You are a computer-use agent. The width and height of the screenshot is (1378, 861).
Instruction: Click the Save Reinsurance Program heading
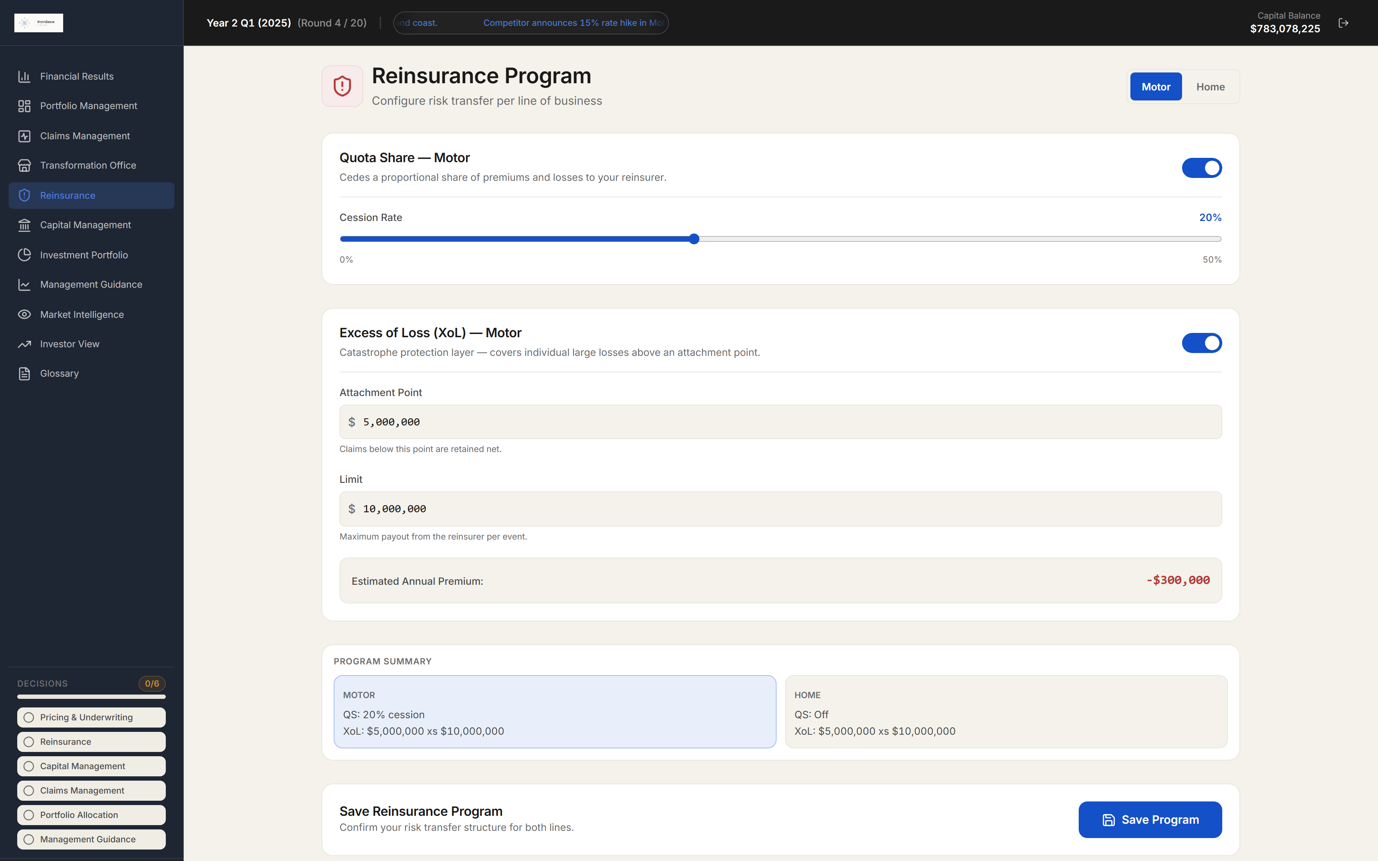coord(421,811)
